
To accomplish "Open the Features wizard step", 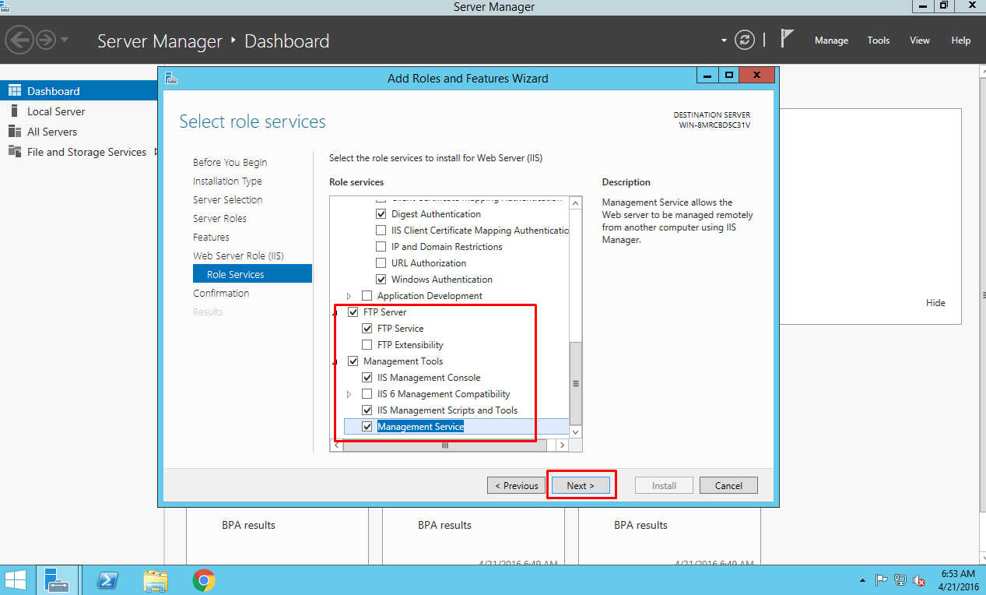I will pos(211,238).
